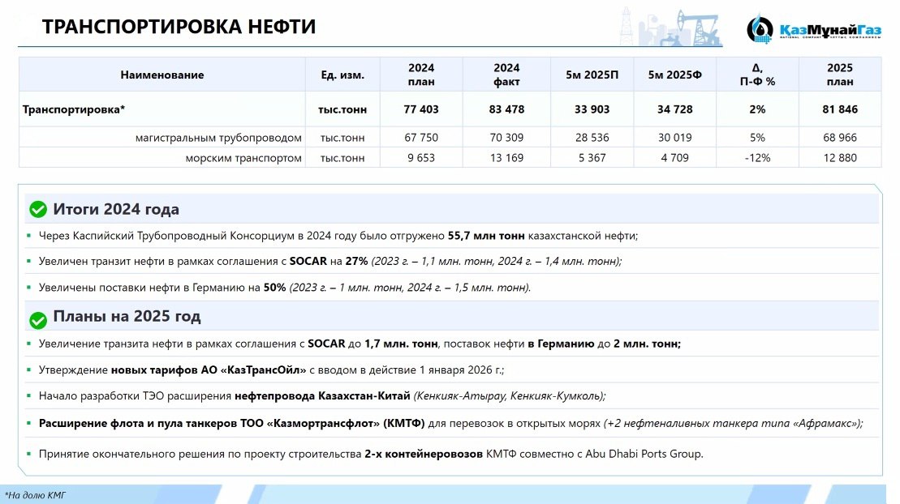Click the value 83 478
Screen dimensions: 900x504
click(x=506, y=109)
